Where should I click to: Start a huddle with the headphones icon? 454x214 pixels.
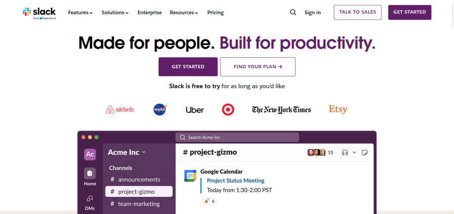(344, 152)
